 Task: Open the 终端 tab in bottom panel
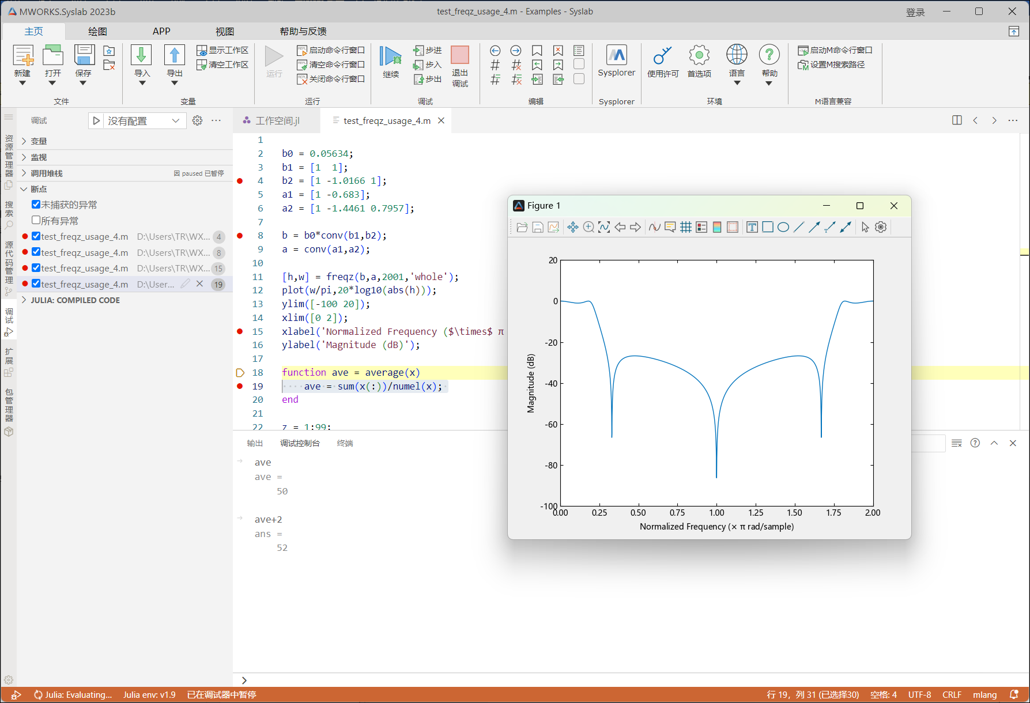pos(345,443)
